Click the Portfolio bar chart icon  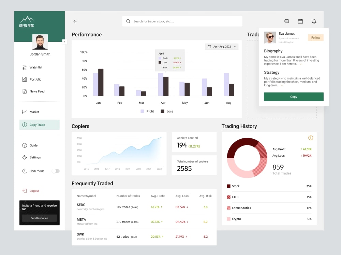25,79
